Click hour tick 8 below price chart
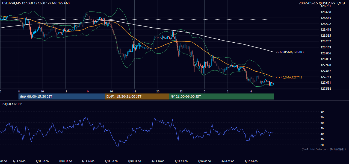349x164 pixels. pyautogui.click(x=19, y=91)
